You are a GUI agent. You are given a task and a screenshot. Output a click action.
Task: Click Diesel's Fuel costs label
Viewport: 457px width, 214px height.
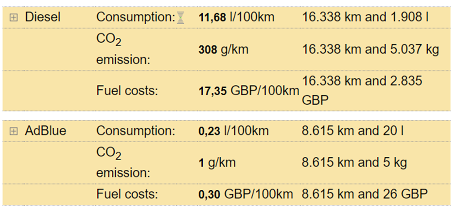[127, 91]
